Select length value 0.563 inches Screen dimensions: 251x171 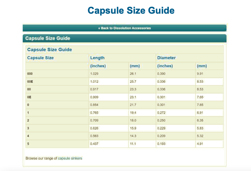click(94, 136)
